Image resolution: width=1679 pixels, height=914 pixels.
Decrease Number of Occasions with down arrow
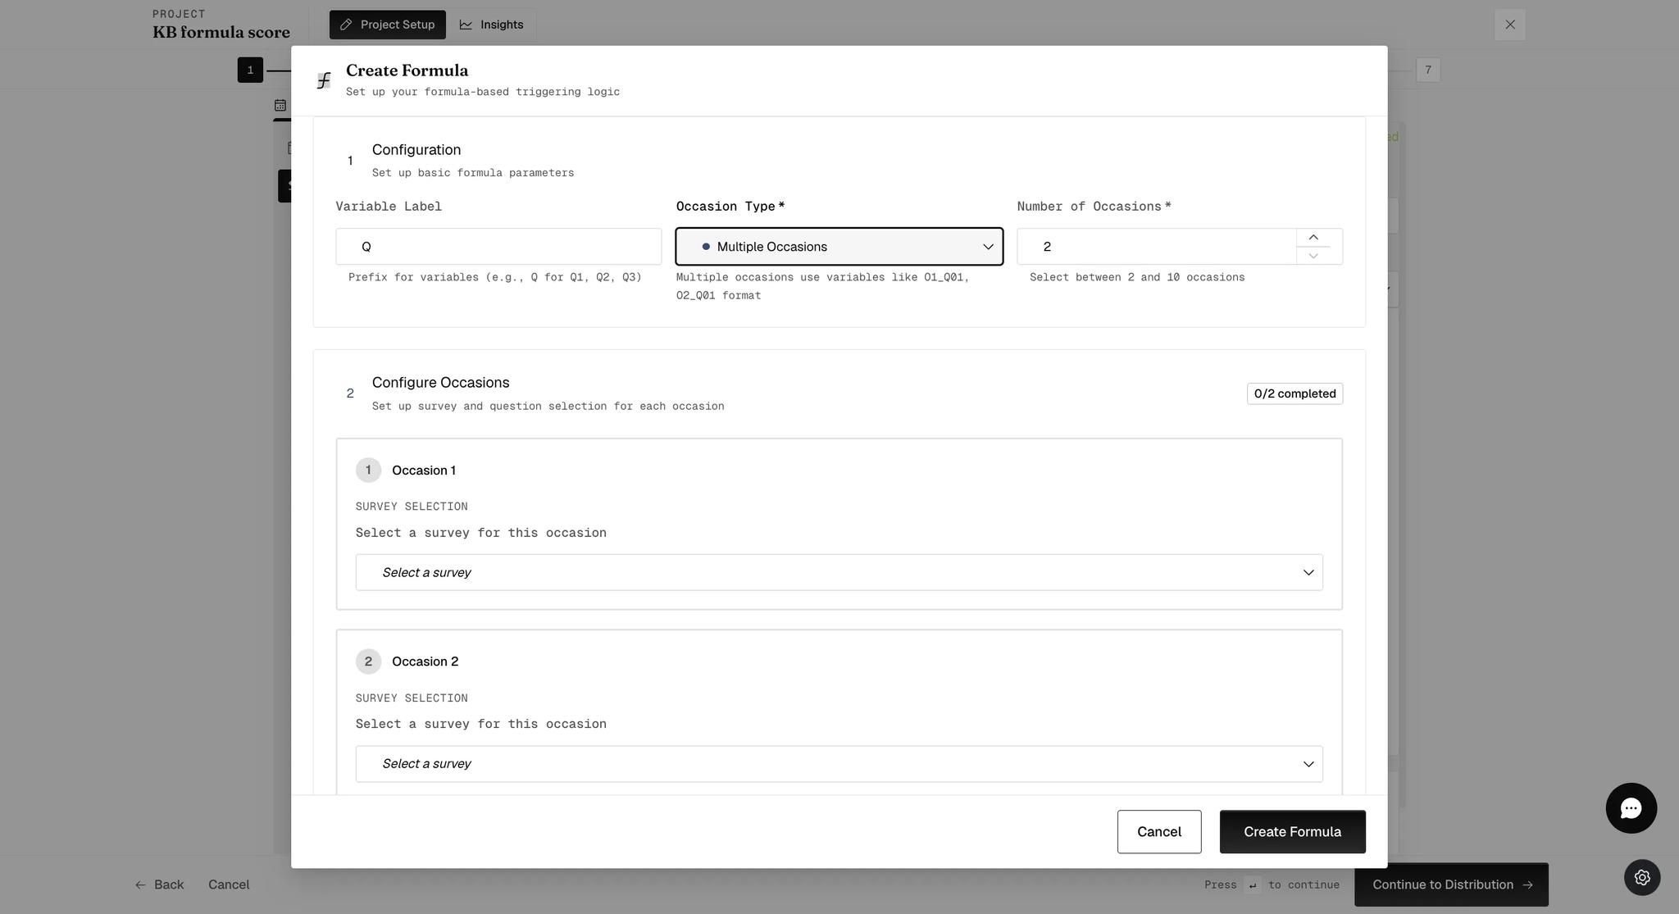coord(1313,256)
